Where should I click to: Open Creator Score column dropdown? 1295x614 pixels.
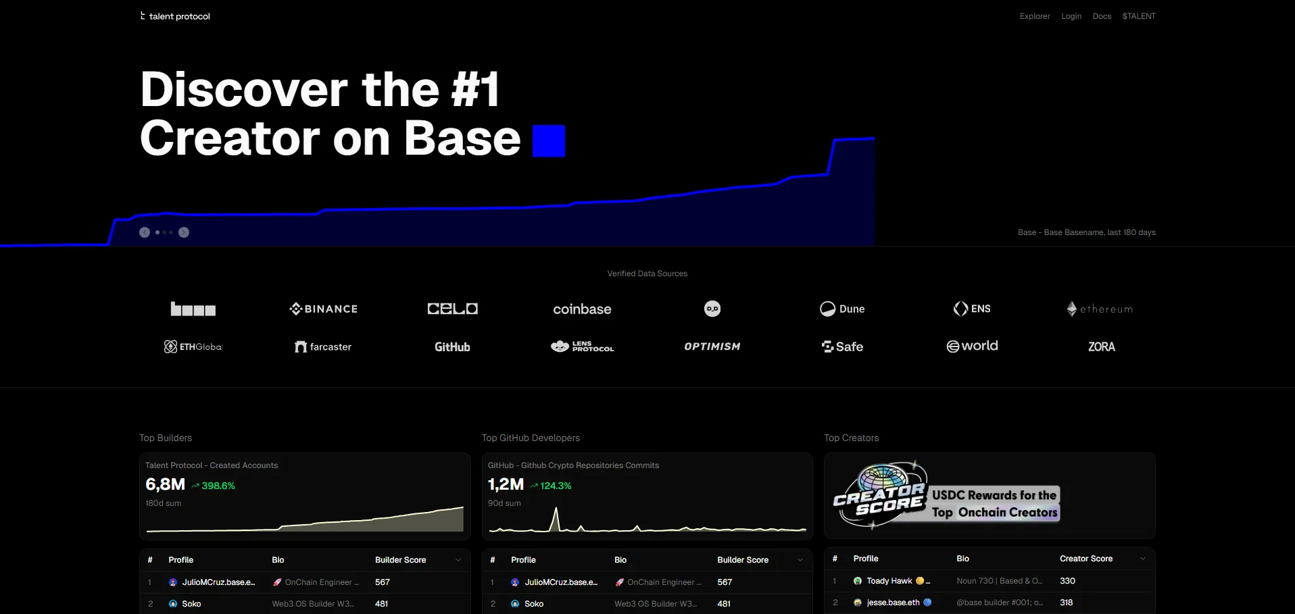coord(1143,559)
